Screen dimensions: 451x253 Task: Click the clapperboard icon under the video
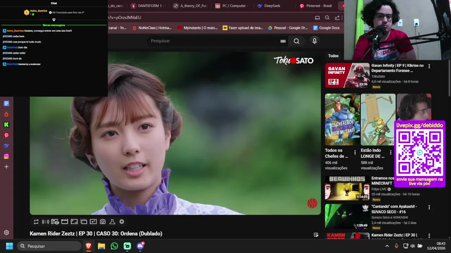pos(64,222)
